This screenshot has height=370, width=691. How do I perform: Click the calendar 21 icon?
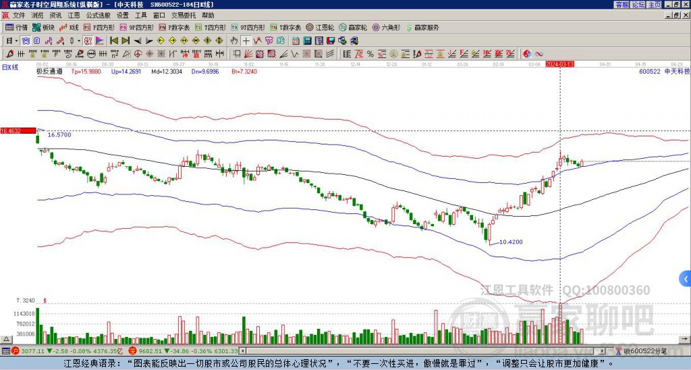tap(296, 41)
